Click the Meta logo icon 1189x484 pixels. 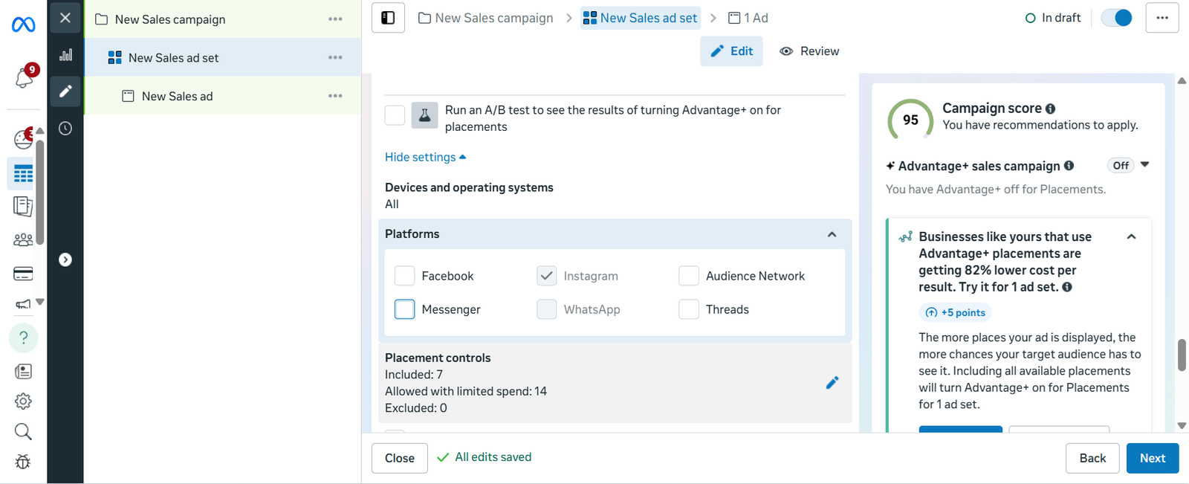(x=23, y=25)
